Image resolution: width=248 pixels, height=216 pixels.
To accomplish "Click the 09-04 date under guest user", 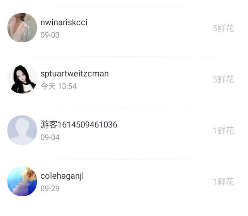I will coord(50,138).
